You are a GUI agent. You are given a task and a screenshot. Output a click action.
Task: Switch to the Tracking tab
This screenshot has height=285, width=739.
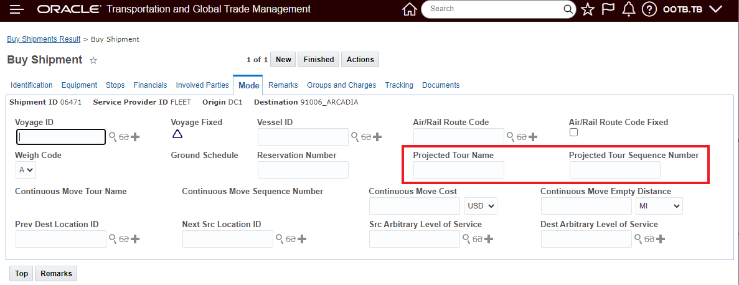(x=399, y=85)
